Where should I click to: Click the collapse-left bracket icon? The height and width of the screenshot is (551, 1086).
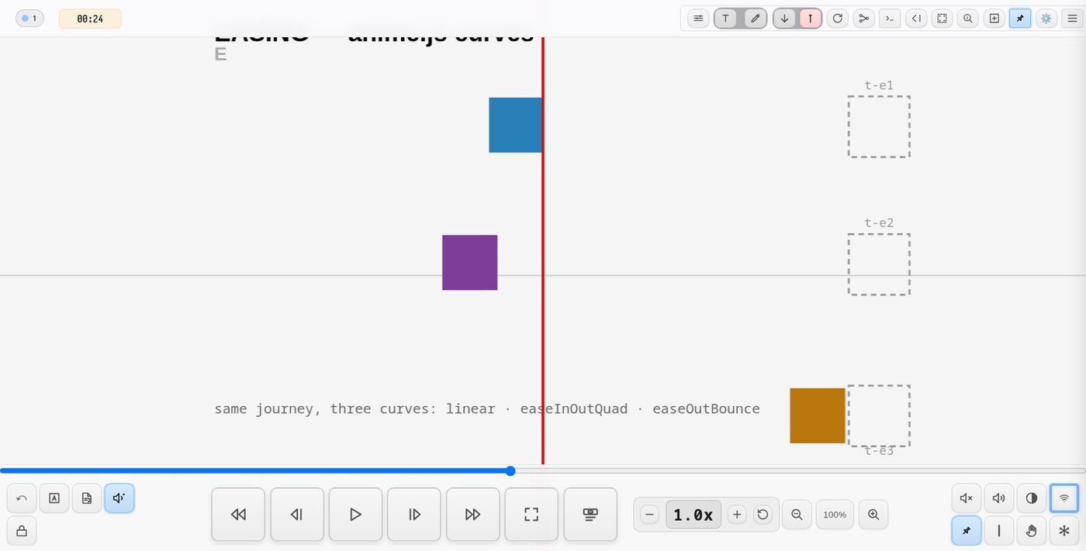click(x=916, y=19)
